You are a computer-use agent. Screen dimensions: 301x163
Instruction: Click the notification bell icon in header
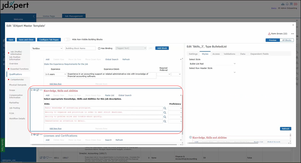coord(287,4)
